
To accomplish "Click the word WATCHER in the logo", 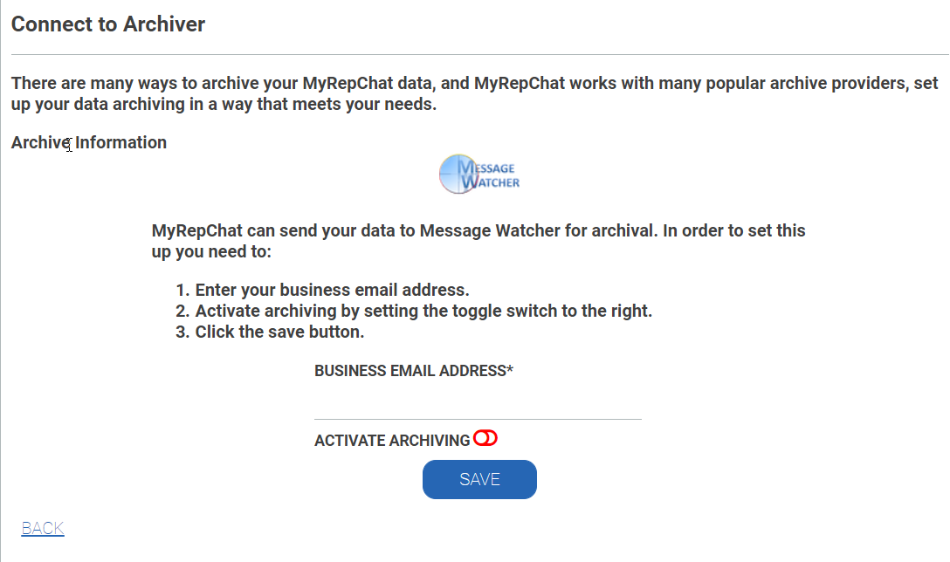I will click(490, 182).
